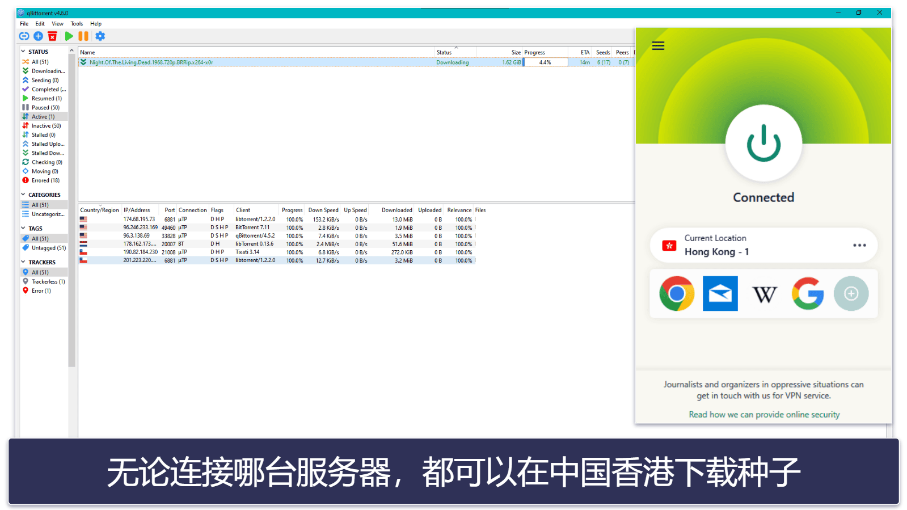The image size is (907, 510).
Task: Click the red Delete torrent toolbar icon
Action: pos(52,36)
